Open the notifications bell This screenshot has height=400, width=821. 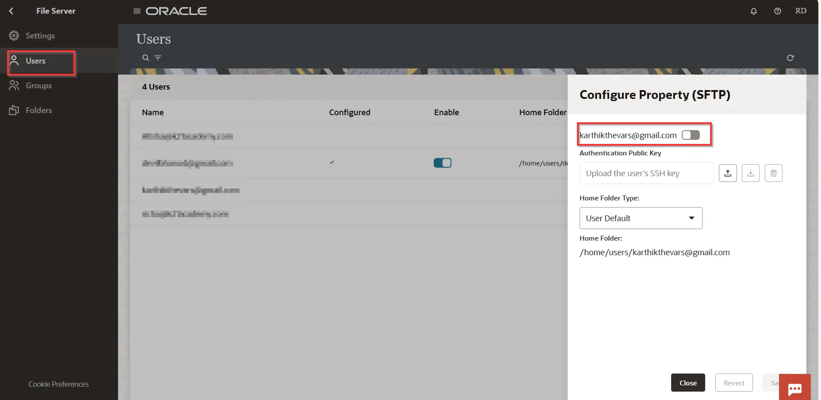click(754, 11)
